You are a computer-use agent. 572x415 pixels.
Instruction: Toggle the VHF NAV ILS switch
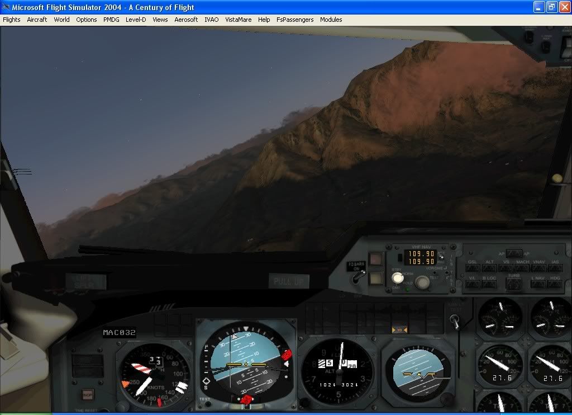[x=441, y=257]
